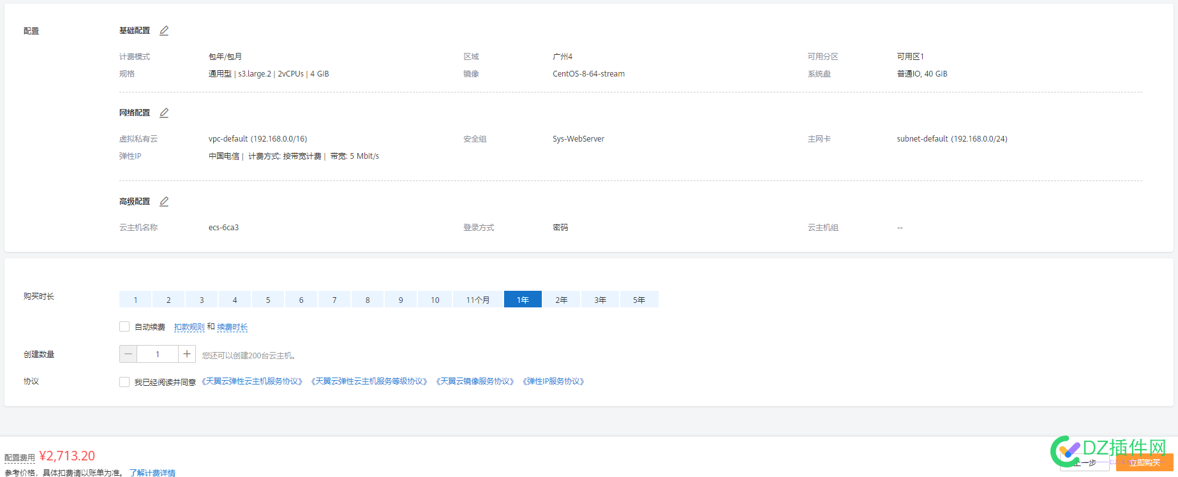Open the 续费时长 link
The image size is (1178, 477).
tap(232, 327)
